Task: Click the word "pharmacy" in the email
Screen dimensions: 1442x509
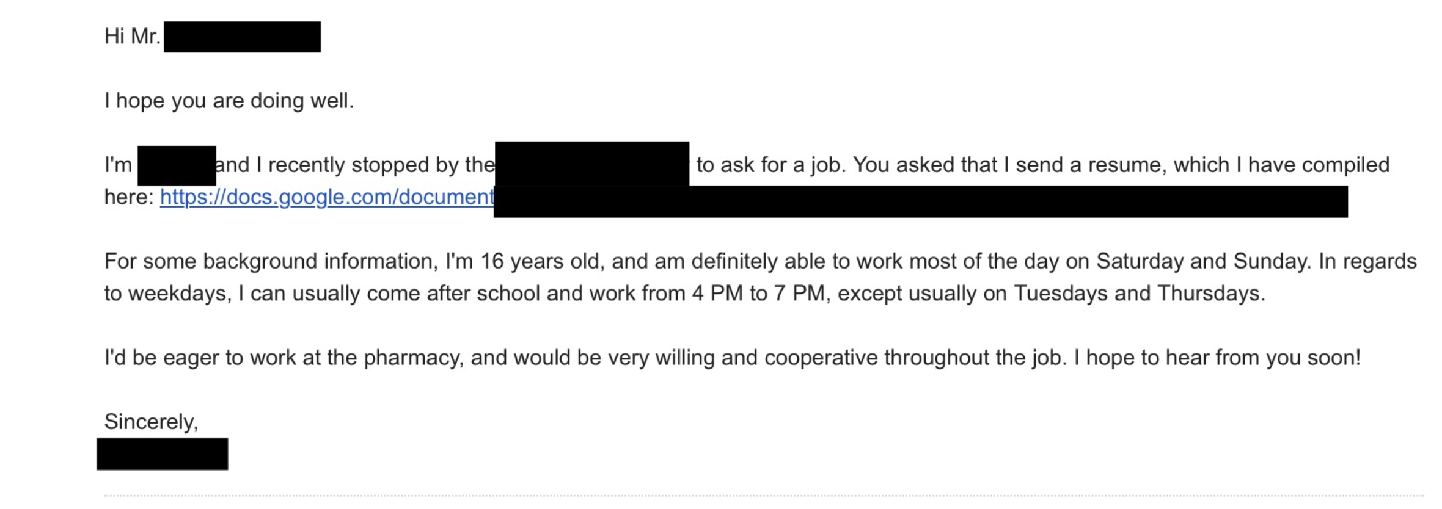Action: click(x=412, y=358)
